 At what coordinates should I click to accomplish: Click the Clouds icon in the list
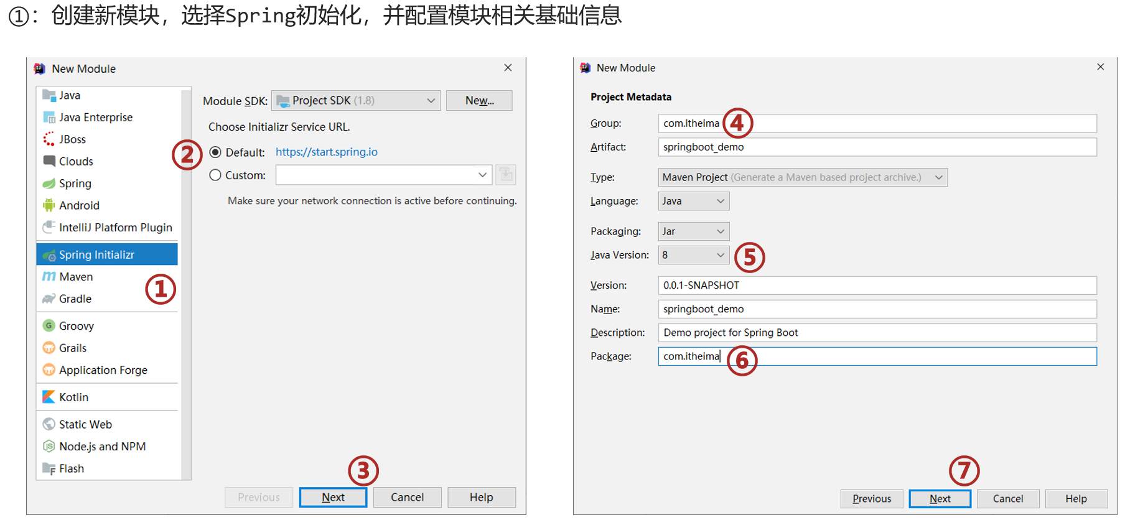49,161
